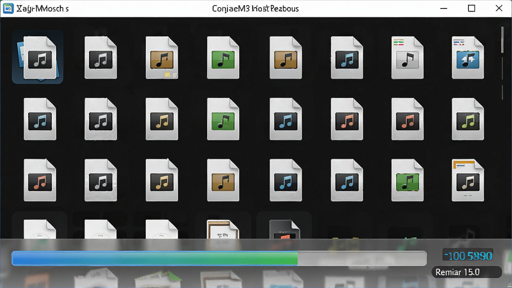Choose the yellow-note file in the third row
The height and width of the screenshot is (288, 512).
coord(162,180)
